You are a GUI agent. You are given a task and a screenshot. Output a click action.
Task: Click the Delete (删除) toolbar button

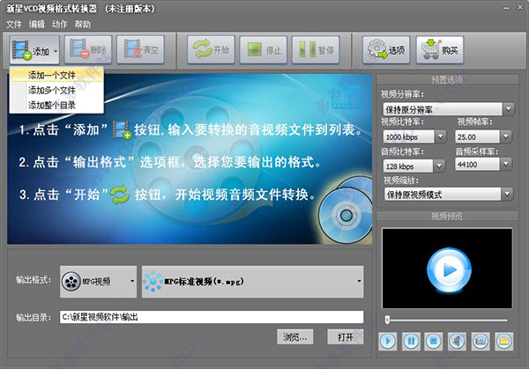88,50
